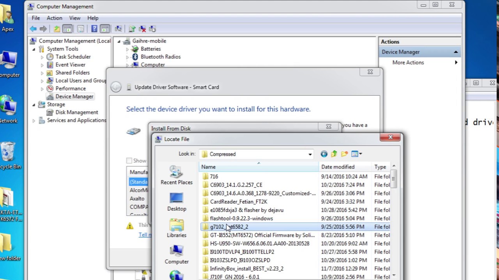Select the Computer desktop icon
Screen dimensions: 499x280
[9, 64]
